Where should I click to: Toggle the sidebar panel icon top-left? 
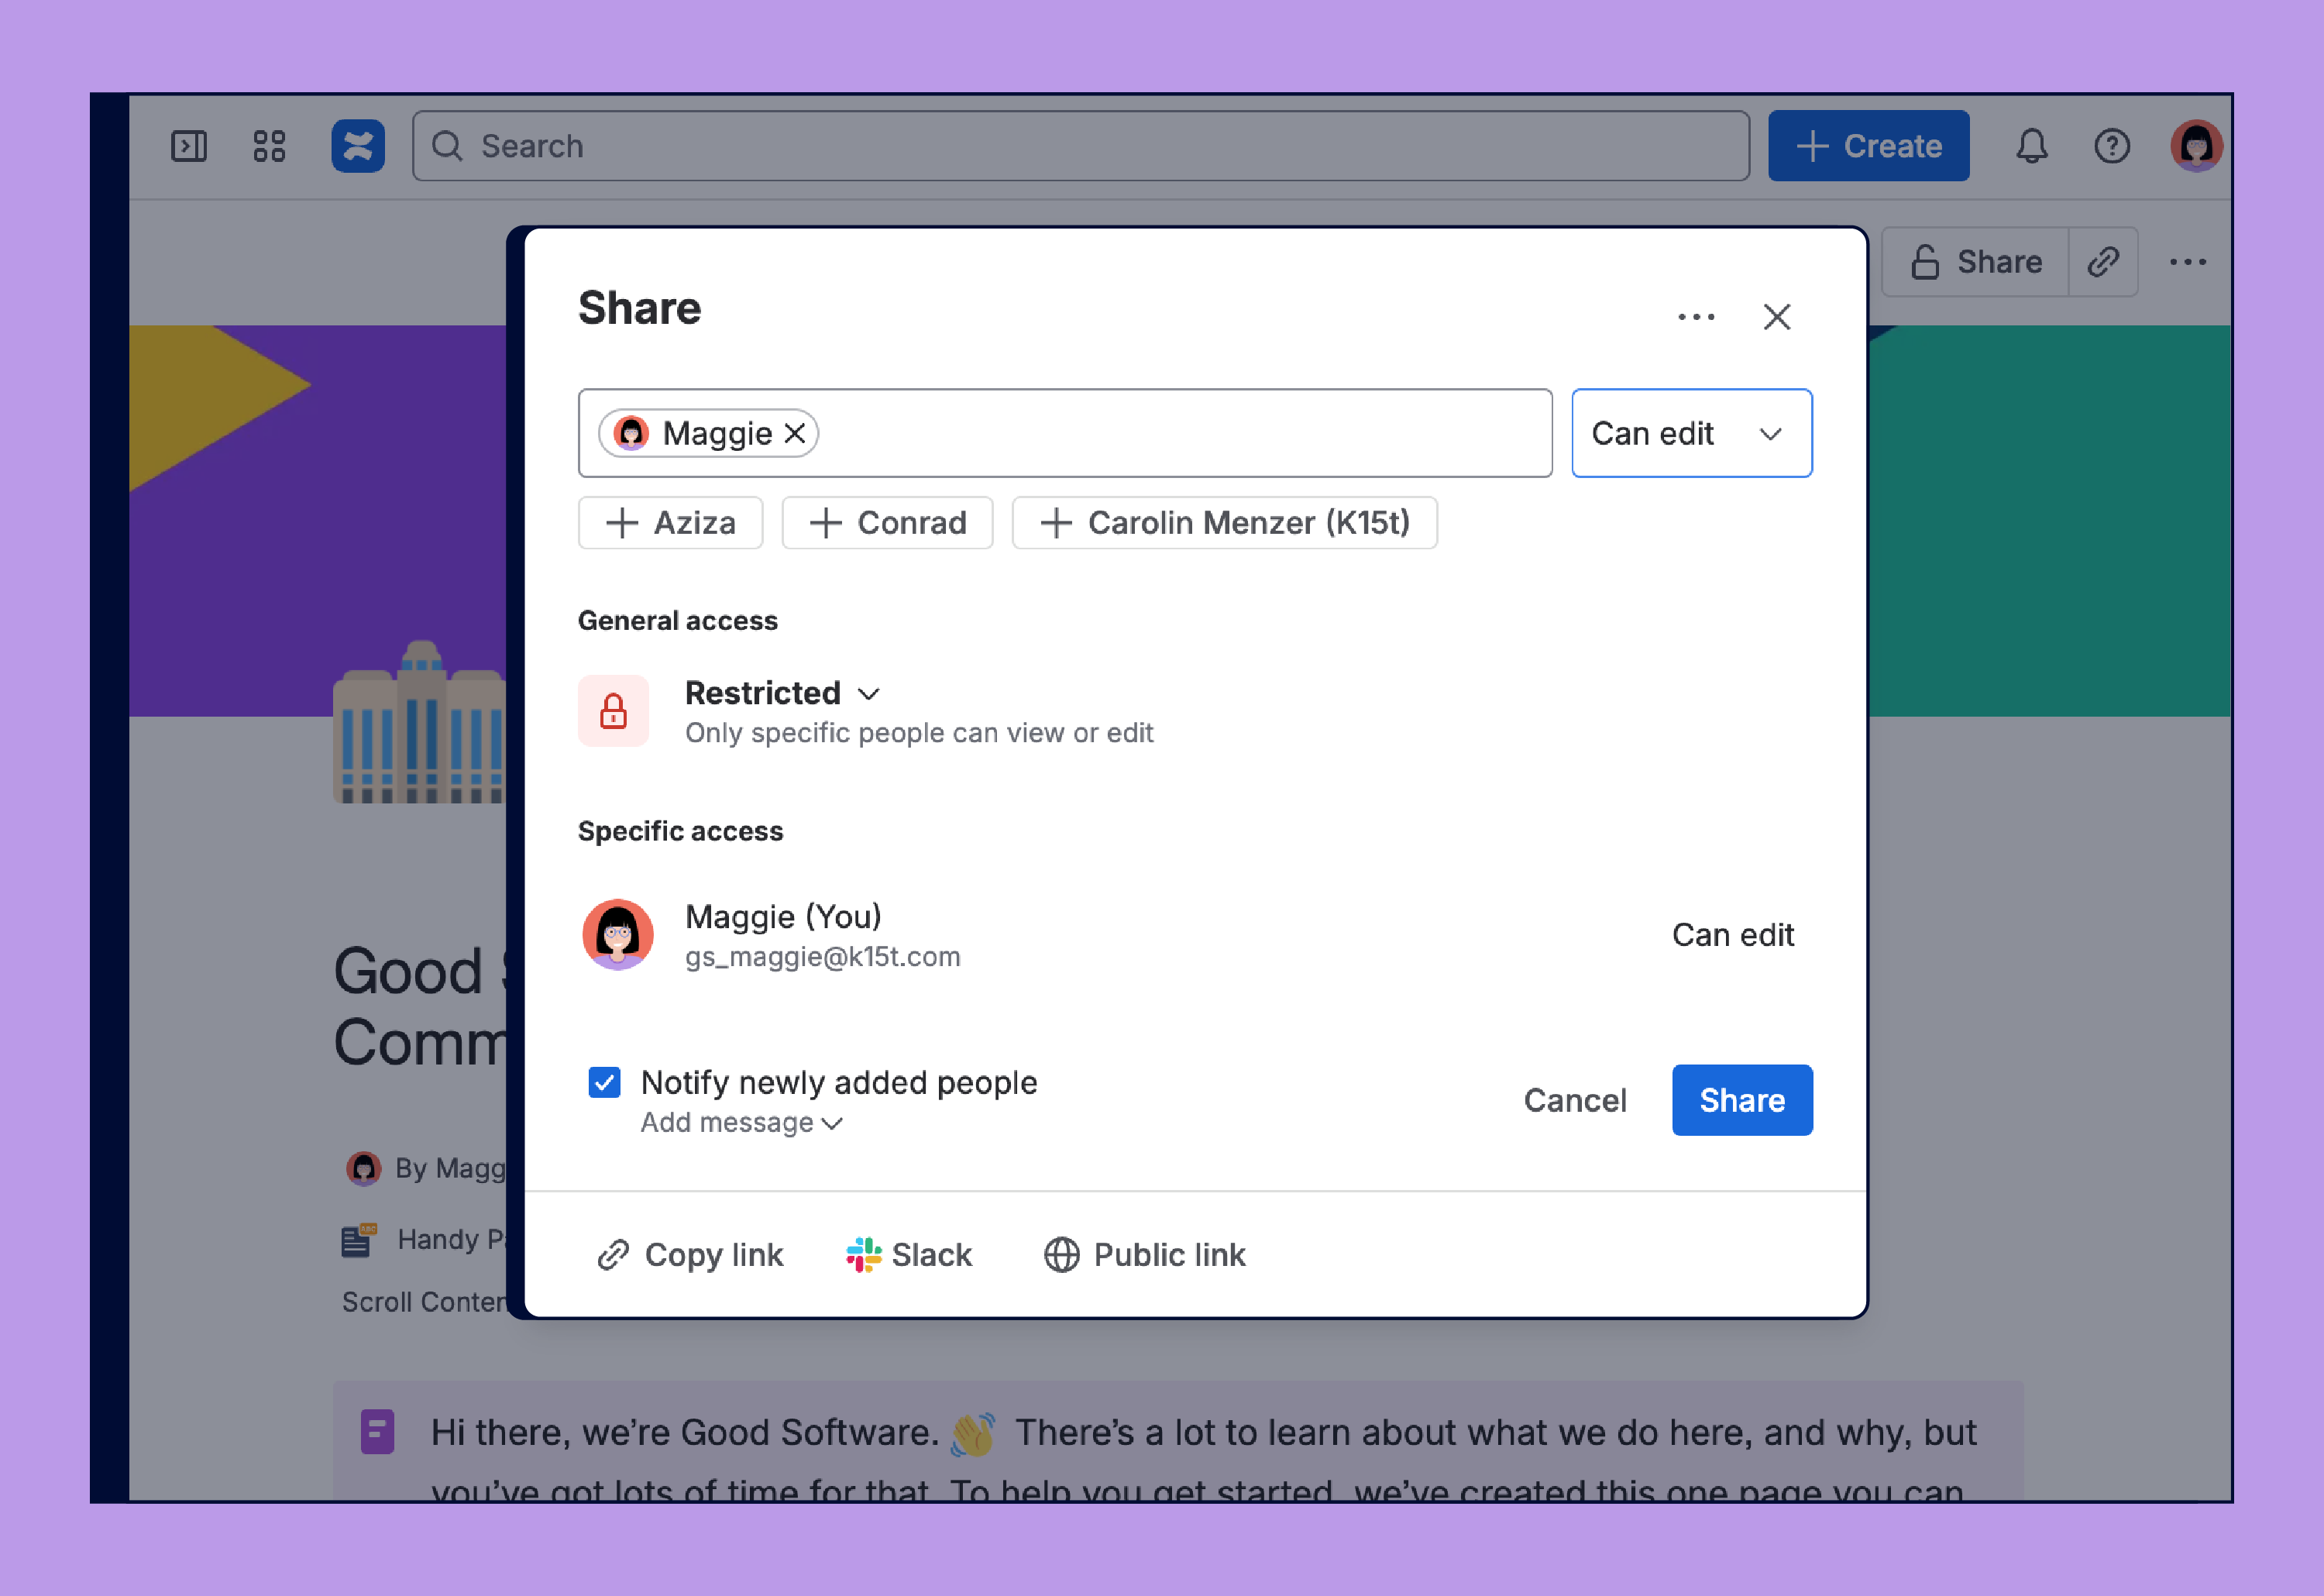click(x=188, y=146)
